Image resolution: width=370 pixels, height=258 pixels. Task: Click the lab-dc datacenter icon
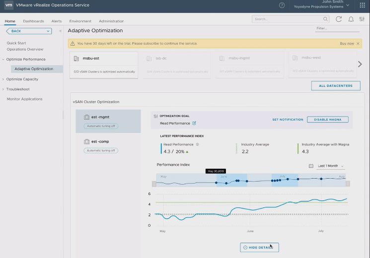(149, 58)
